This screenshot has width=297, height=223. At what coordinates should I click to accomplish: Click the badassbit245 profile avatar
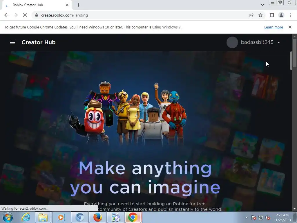232,42
